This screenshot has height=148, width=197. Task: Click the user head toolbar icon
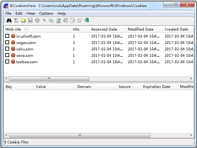click(16, 20)
